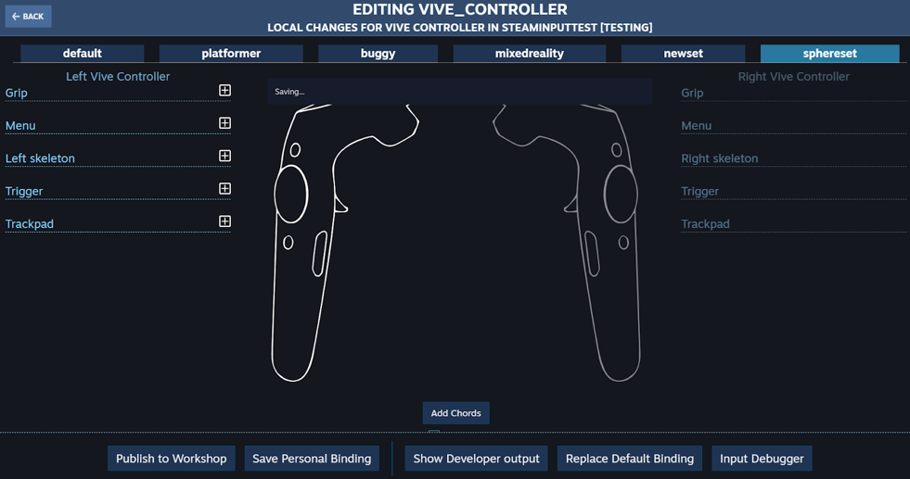Switch to the default action set tab
This screenshot has width=910, height=479.
pos(83,54)
